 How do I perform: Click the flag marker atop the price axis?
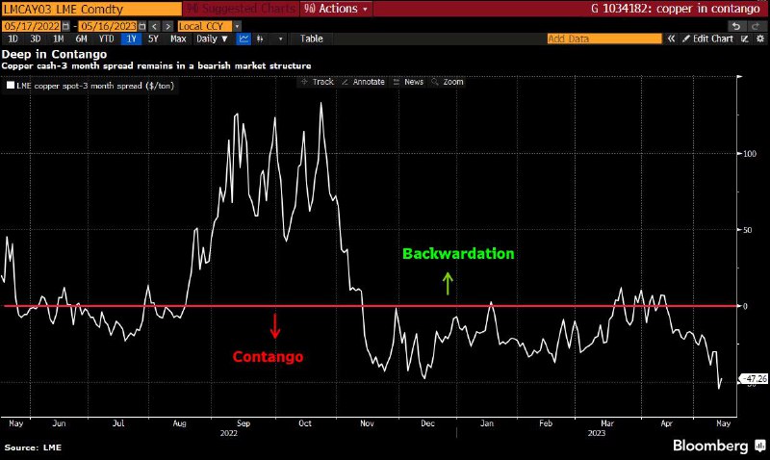click(x=740, y=77)
